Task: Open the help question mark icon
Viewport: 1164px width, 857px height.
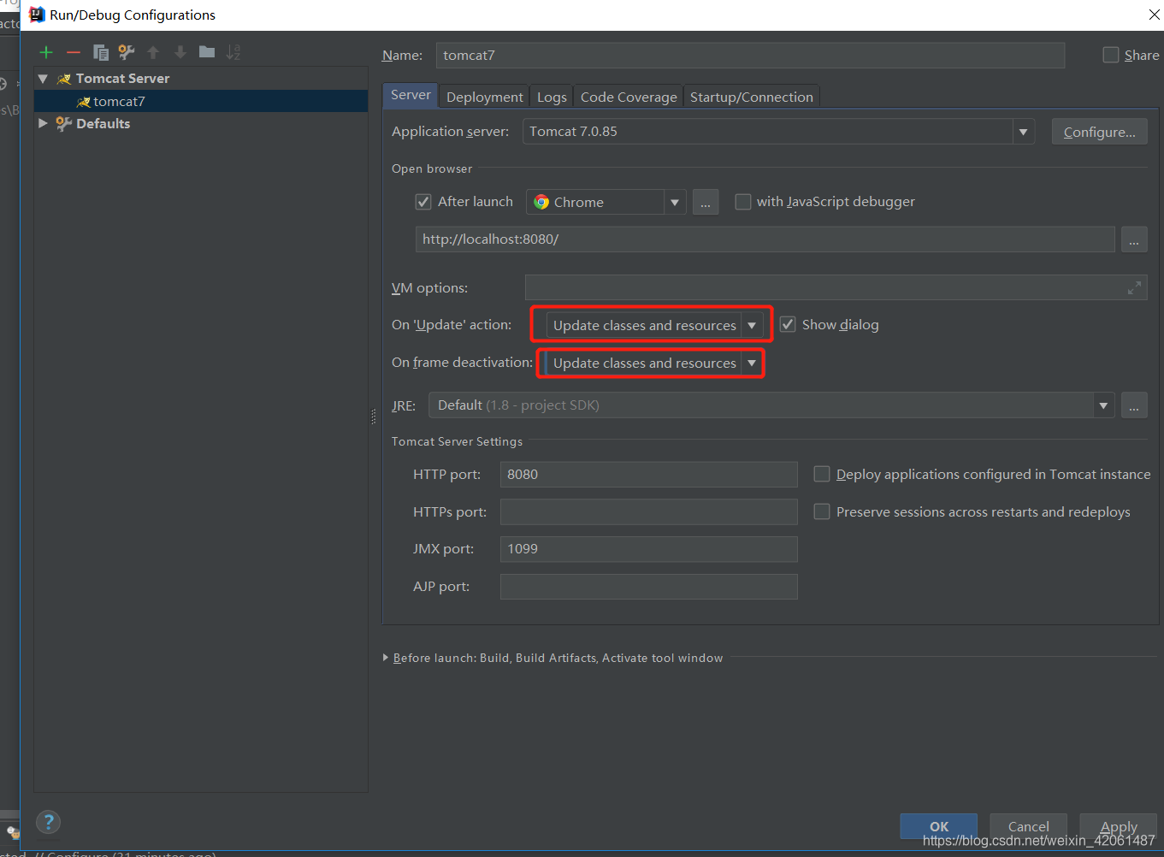Action: click(x=49, y=822)
